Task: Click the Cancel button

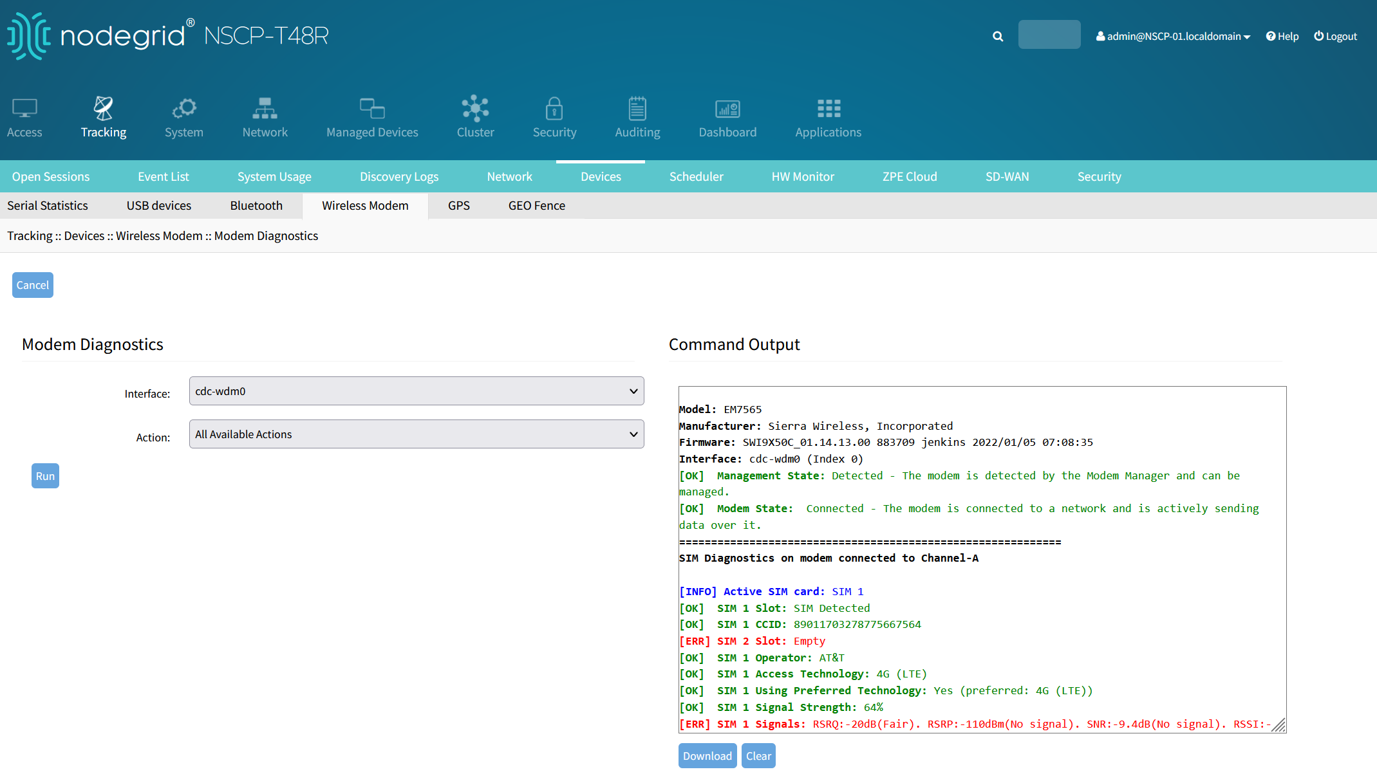Action: click(x=33, y=285)
